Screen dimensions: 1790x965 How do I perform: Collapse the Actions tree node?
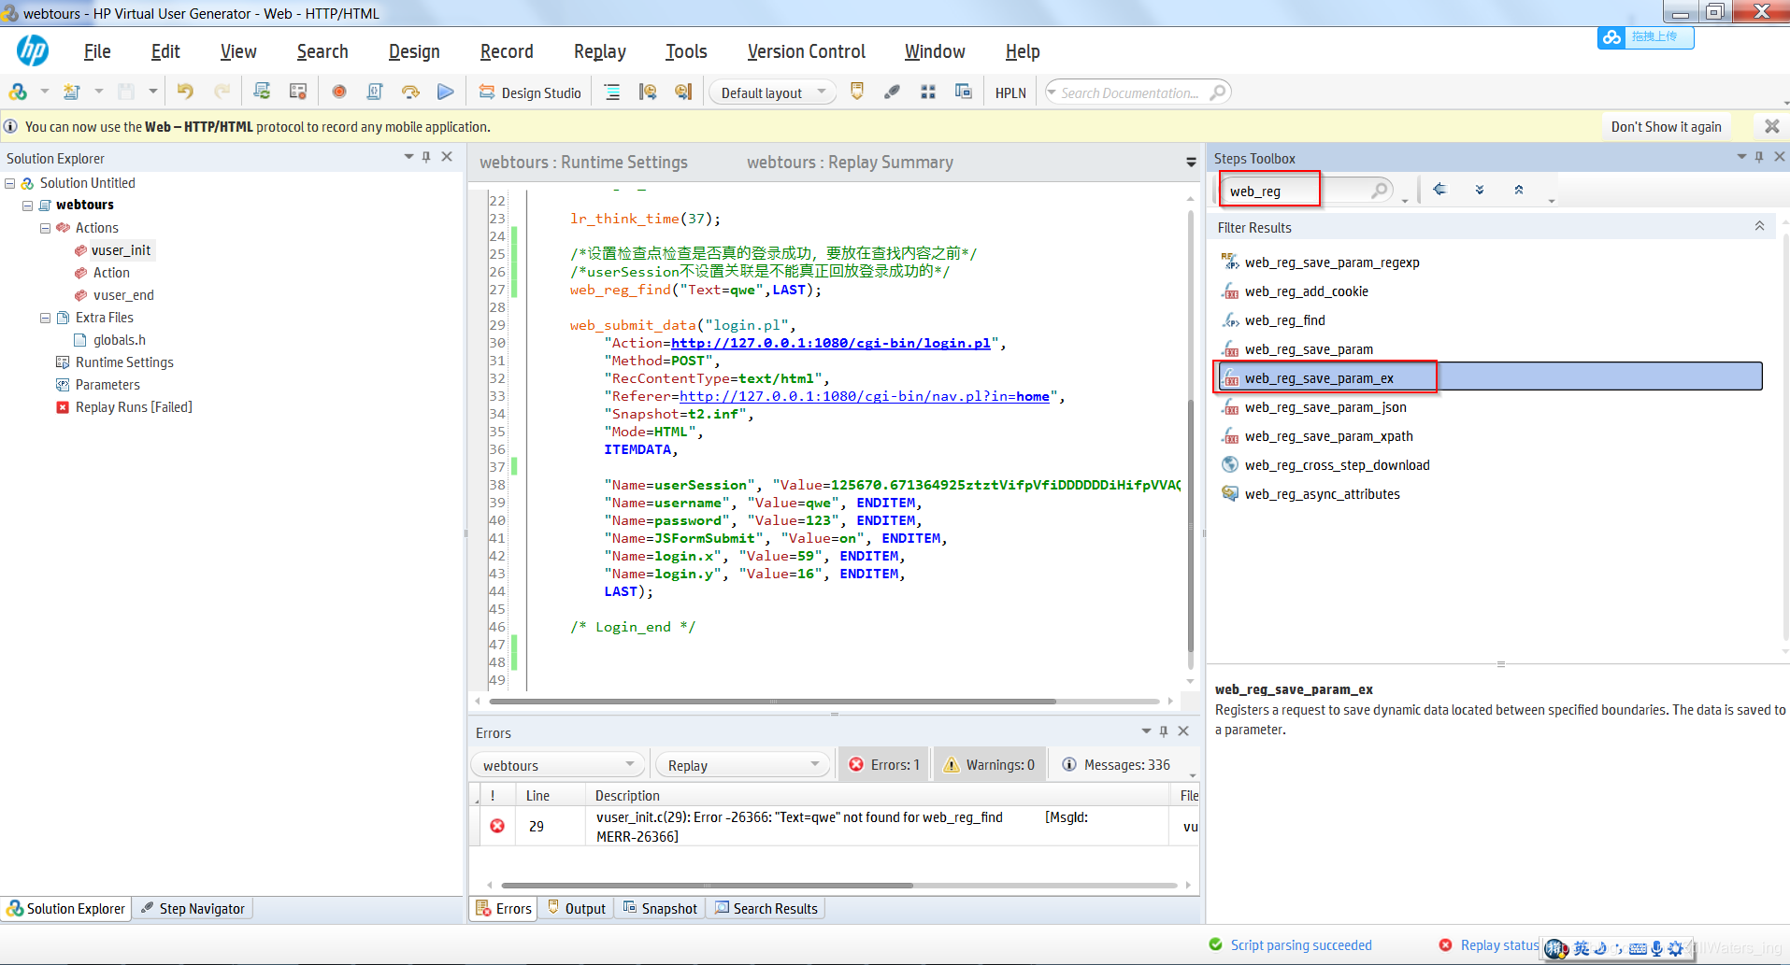coord(45,228)
